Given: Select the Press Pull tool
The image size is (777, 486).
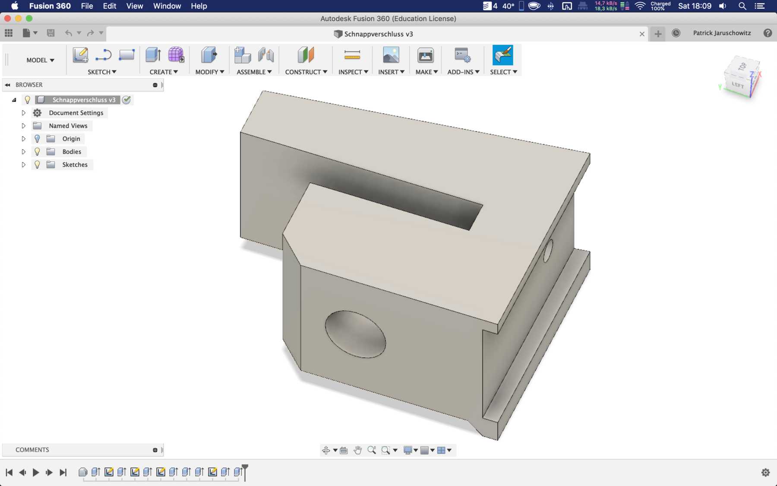Looking at the screenshot, I should [209, 55].
